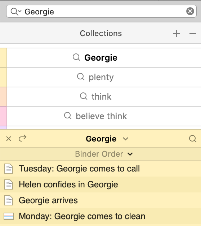
Task: Switch to the believe think collection
Action: click(104, 116)
